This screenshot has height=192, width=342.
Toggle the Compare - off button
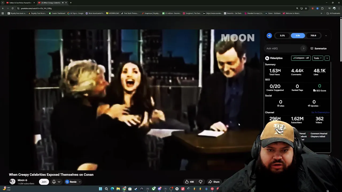pos(301,58)
